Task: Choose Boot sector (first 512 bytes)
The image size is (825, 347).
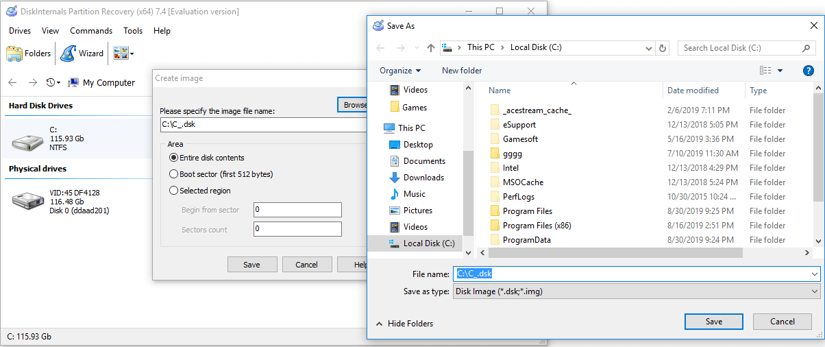Action: (174, 174)
